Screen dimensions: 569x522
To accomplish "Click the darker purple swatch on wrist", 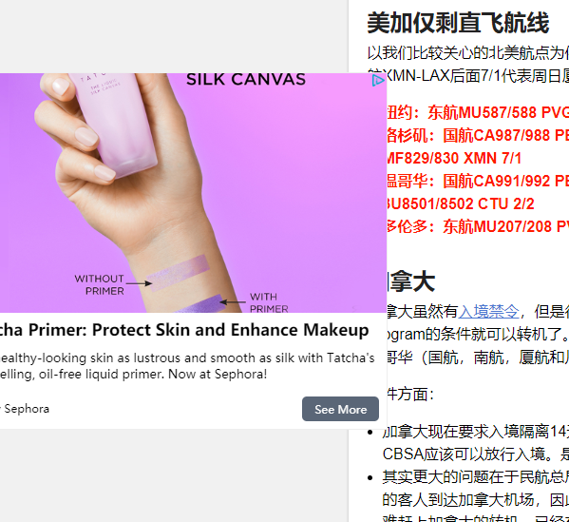I will click(x=201, y=304).
